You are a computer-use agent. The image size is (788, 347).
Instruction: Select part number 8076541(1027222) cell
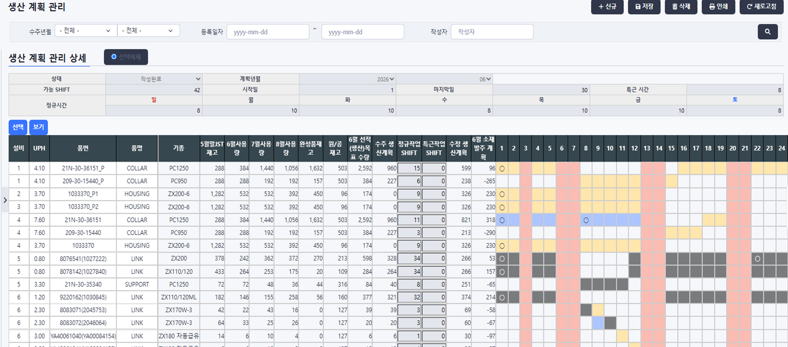pyautogui.click(x=83, y=258)
